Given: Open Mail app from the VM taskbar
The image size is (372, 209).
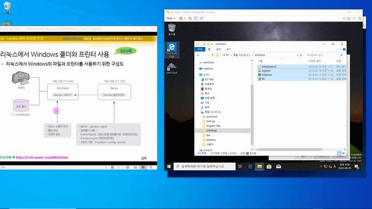Looking at the screenshot, I should pyautogui.click(x=278, y=167).
